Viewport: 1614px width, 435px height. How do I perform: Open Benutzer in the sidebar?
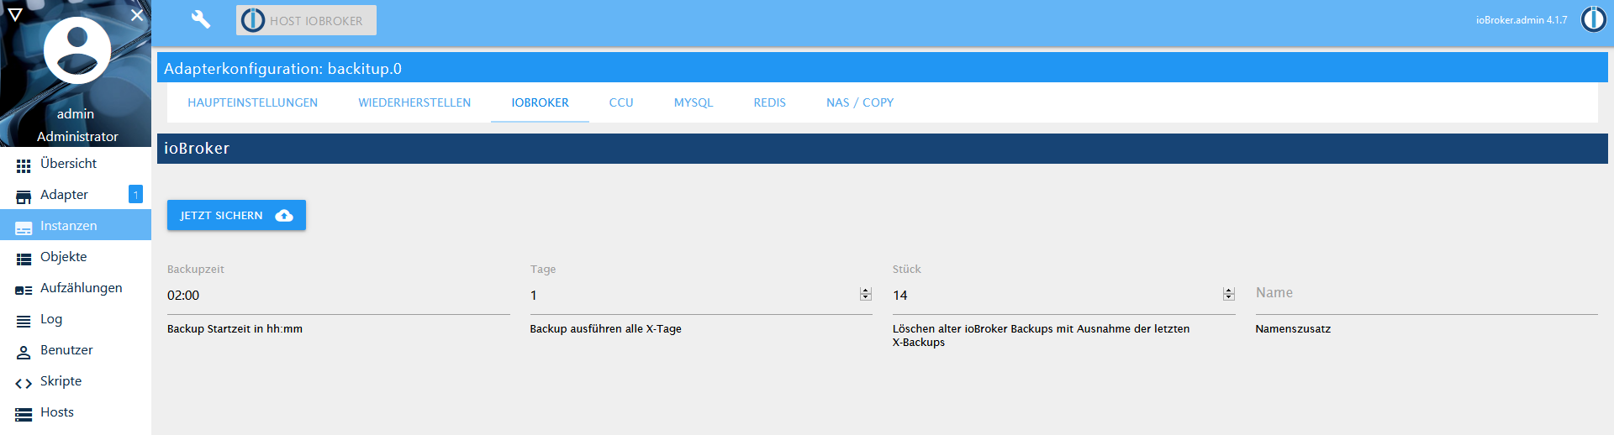[x=76, y=350]
